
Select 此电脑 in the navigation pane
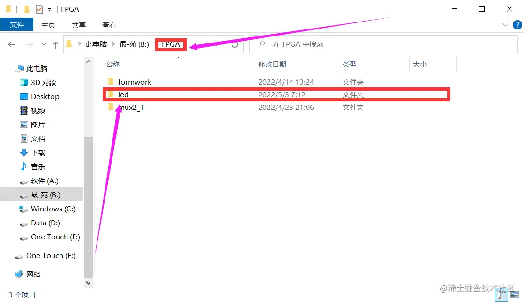37,69
